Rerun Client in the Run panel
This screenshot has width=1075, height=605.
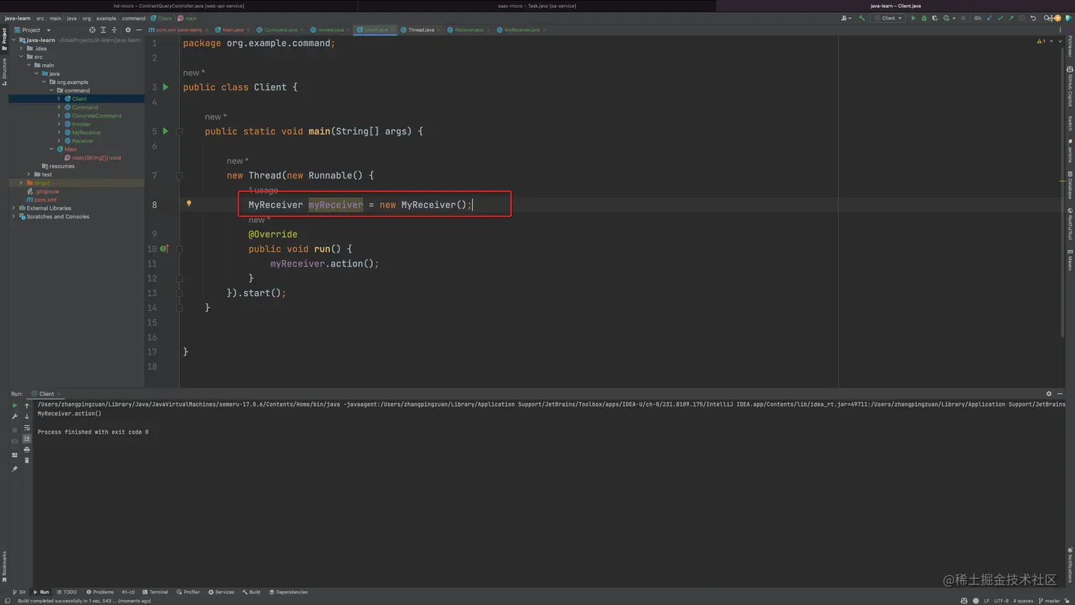coord(14,405)
